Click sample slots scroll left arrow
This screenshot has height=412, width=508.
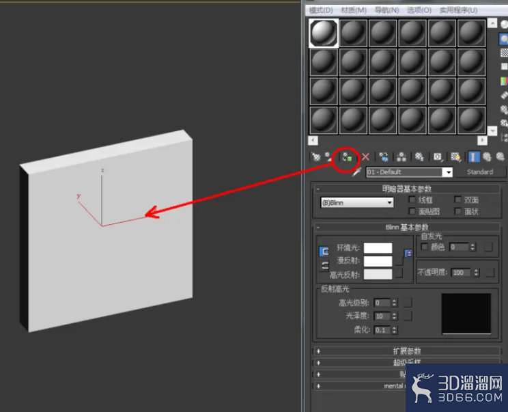tap(313, 140)
